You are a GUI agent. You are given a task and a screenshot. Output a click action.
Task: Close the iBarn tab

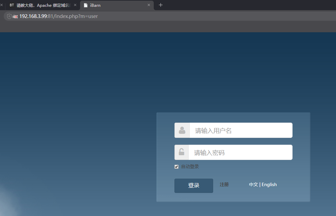pos(149,5)
